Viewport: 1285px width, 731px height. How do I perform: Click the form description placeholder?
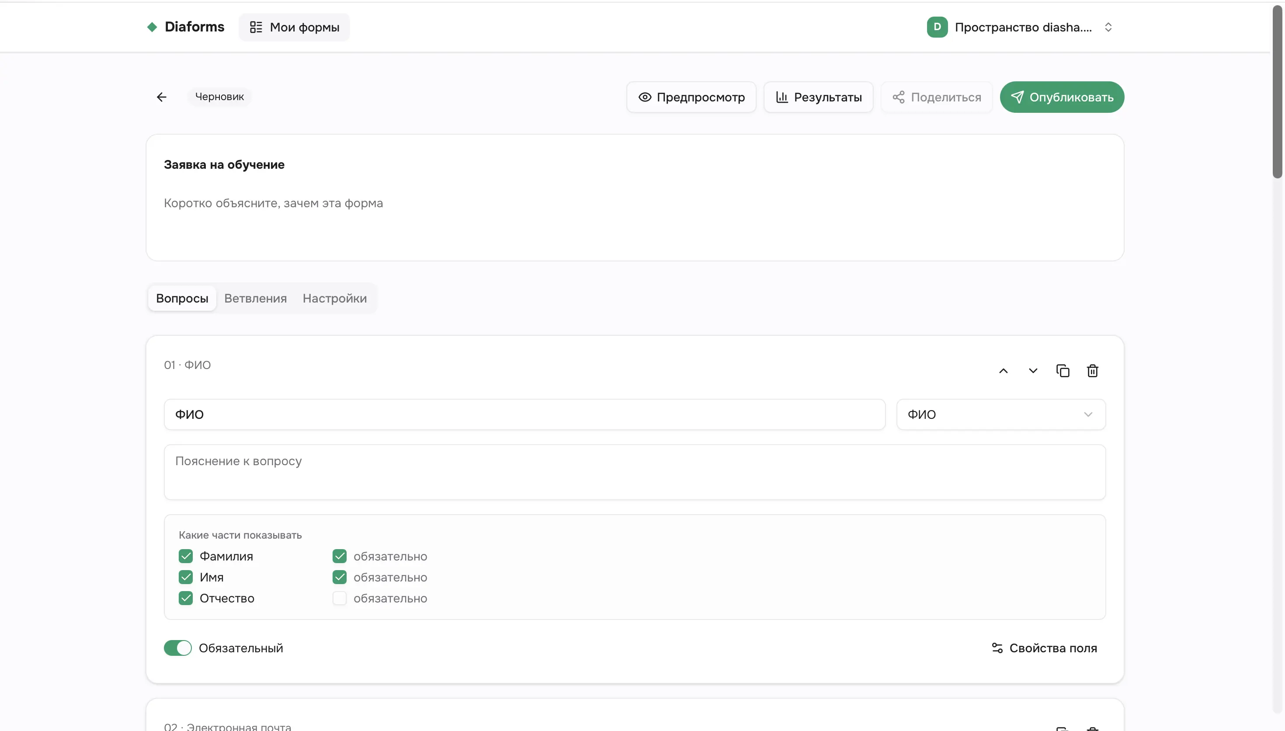pos(274,203)
